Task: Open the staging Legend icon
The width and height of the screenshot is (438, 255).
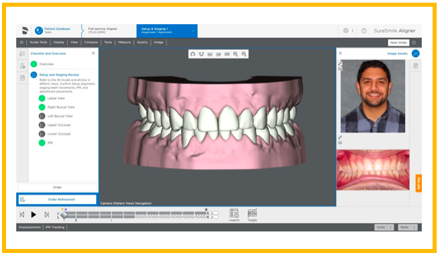Action: click(x=234, y=213)
